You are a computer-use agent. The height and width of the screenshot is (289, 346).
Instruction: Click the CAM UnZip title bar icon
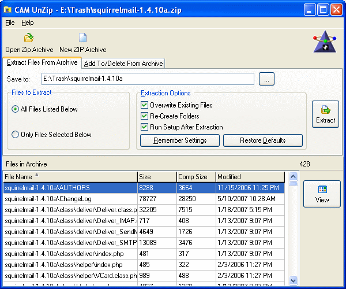pyautogui.click(x=7, y=10)
